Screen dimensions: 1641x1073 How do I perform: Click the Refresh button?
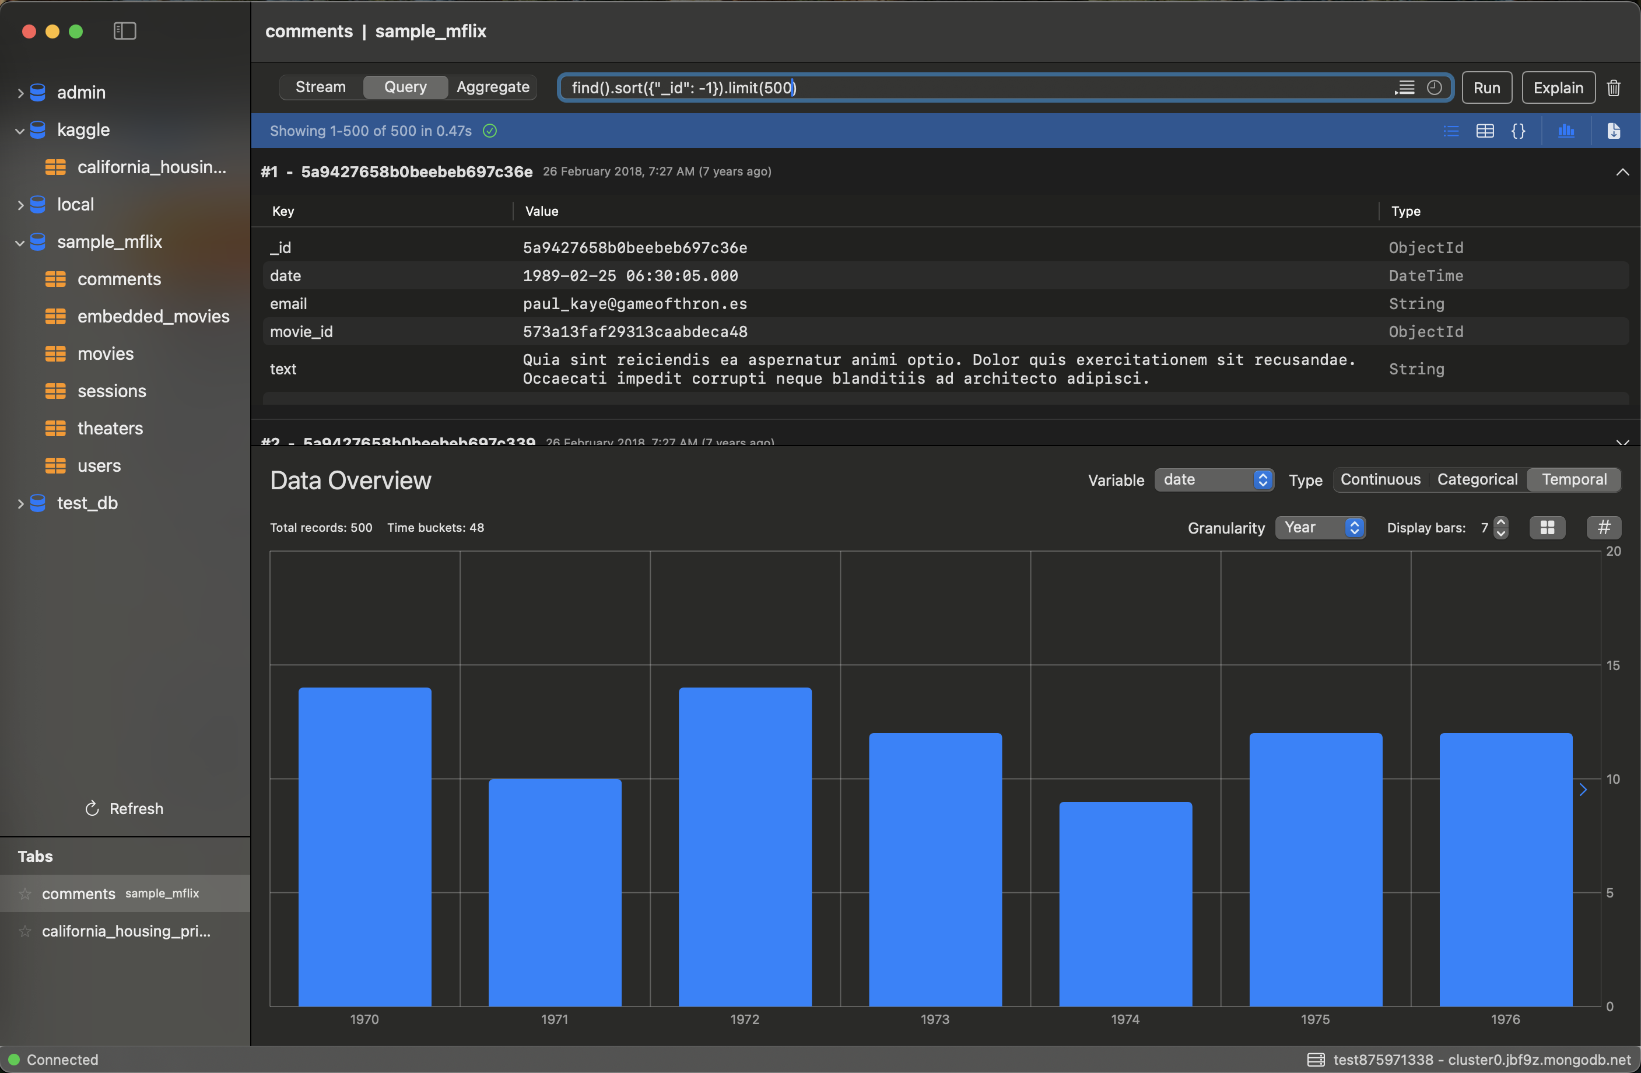(x=124, y=808)
